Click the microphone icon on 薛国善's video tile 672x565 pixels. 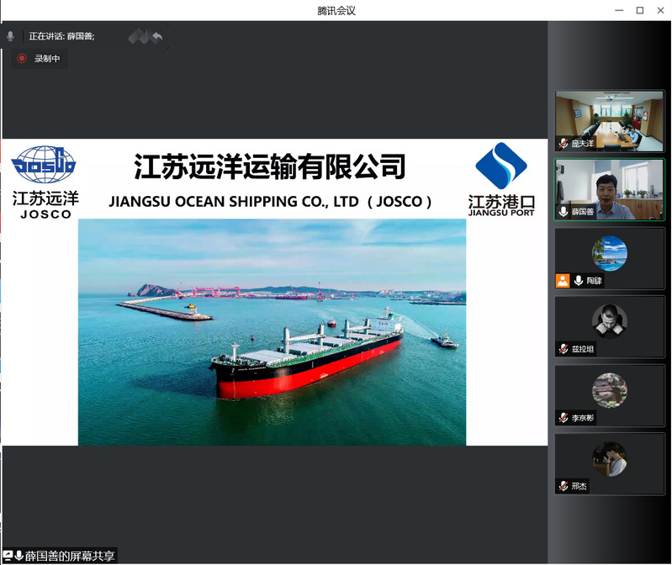tap(564, 211)
